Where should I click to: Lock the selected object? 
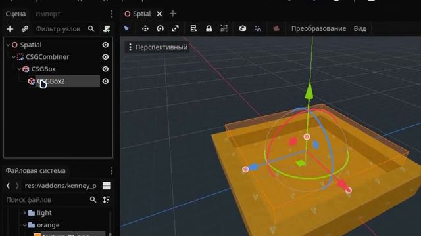[x=209, y=28]
